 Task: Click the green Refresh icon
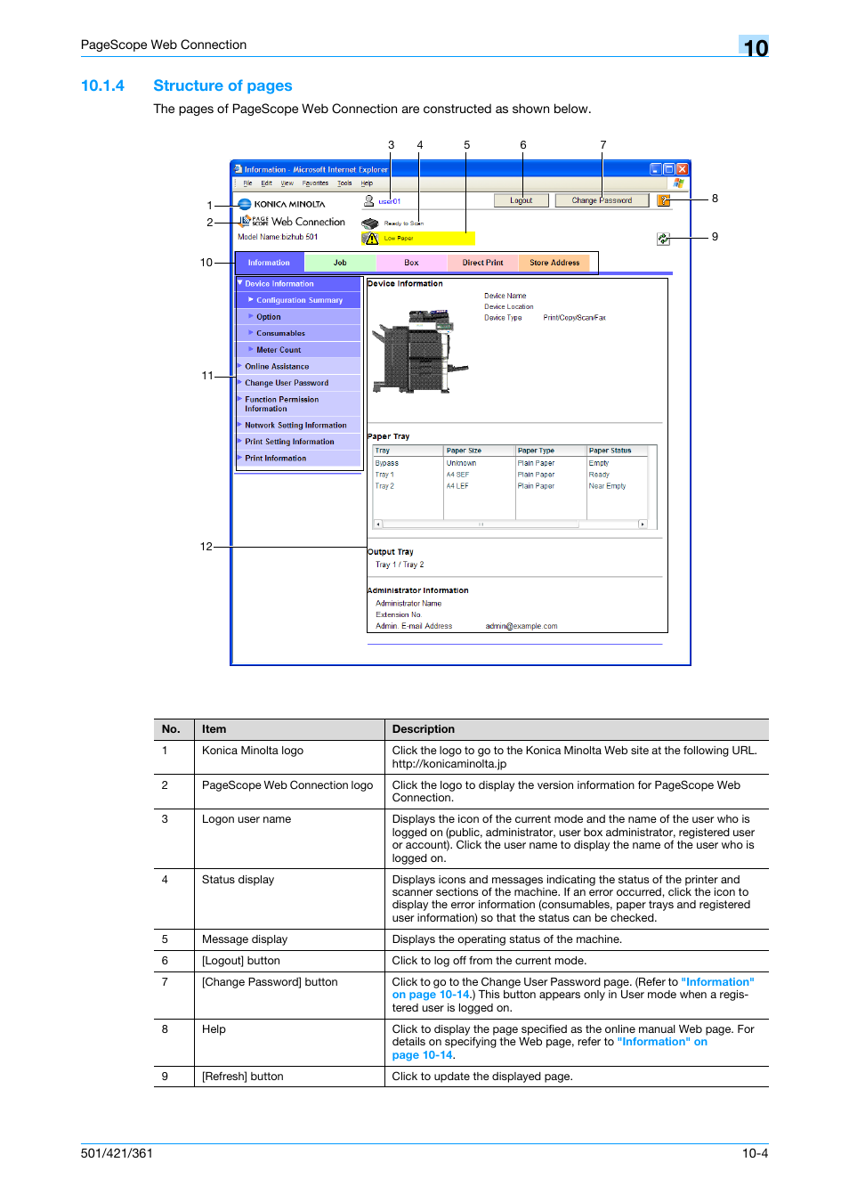[663, 239]
